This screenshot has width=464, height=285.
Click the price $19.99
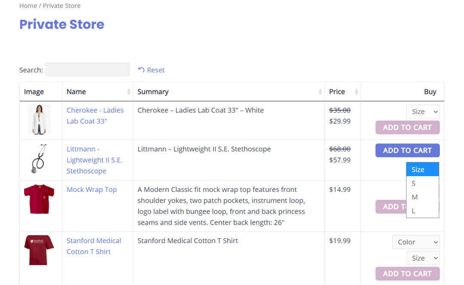[340, 241]
